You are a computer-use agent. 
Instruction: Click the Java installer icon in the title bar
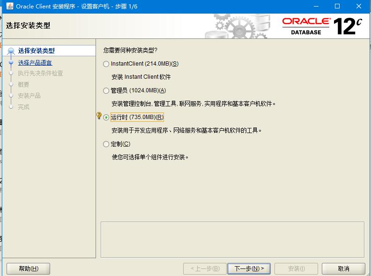click(x=10, y=6)
